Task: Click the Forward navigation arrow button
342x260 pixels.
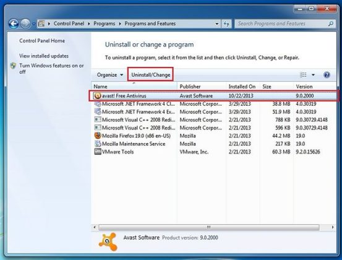Action: (25, 24)
